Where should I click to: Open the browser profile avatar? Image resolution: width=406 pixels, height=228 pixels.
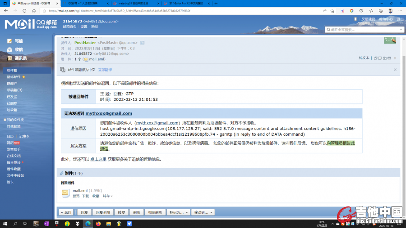(x=391, y=11)
